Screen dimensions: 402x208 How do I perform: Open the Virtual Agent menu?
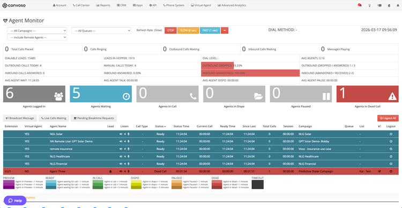(201, 5)
